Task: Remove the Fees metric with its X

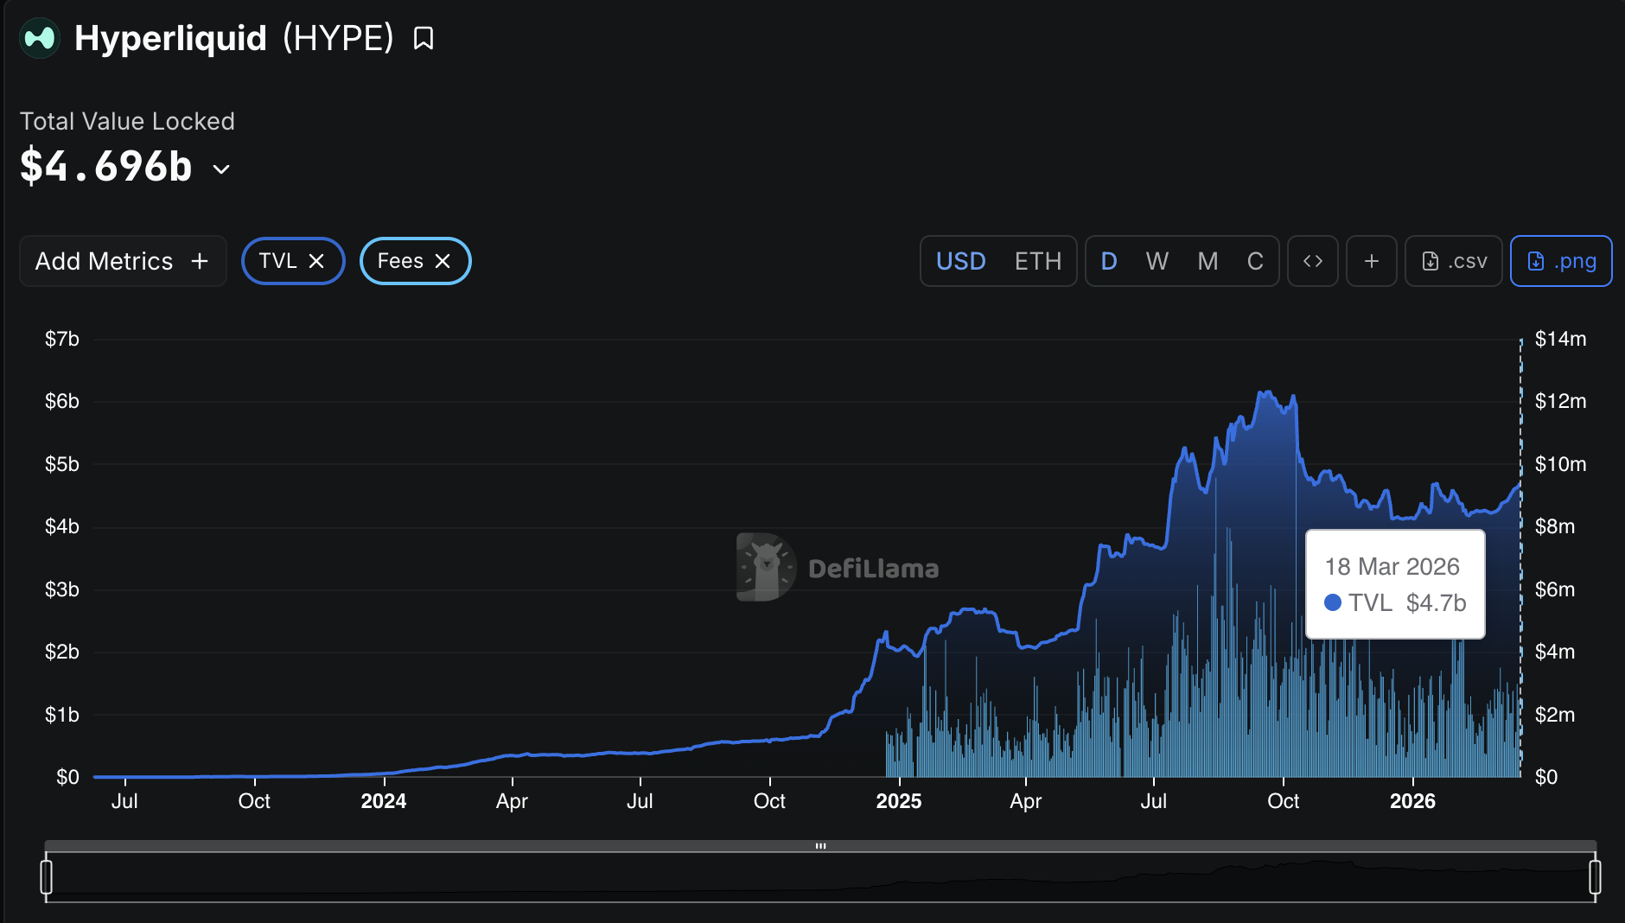Action: point(443,261)
